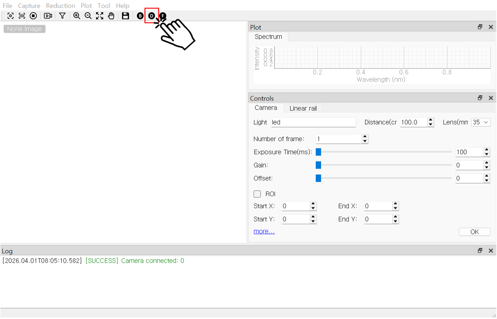Viewport: 497px width, 319px height.
Task: Increase the Gain spinner value
Action: [x=487, y=163]
